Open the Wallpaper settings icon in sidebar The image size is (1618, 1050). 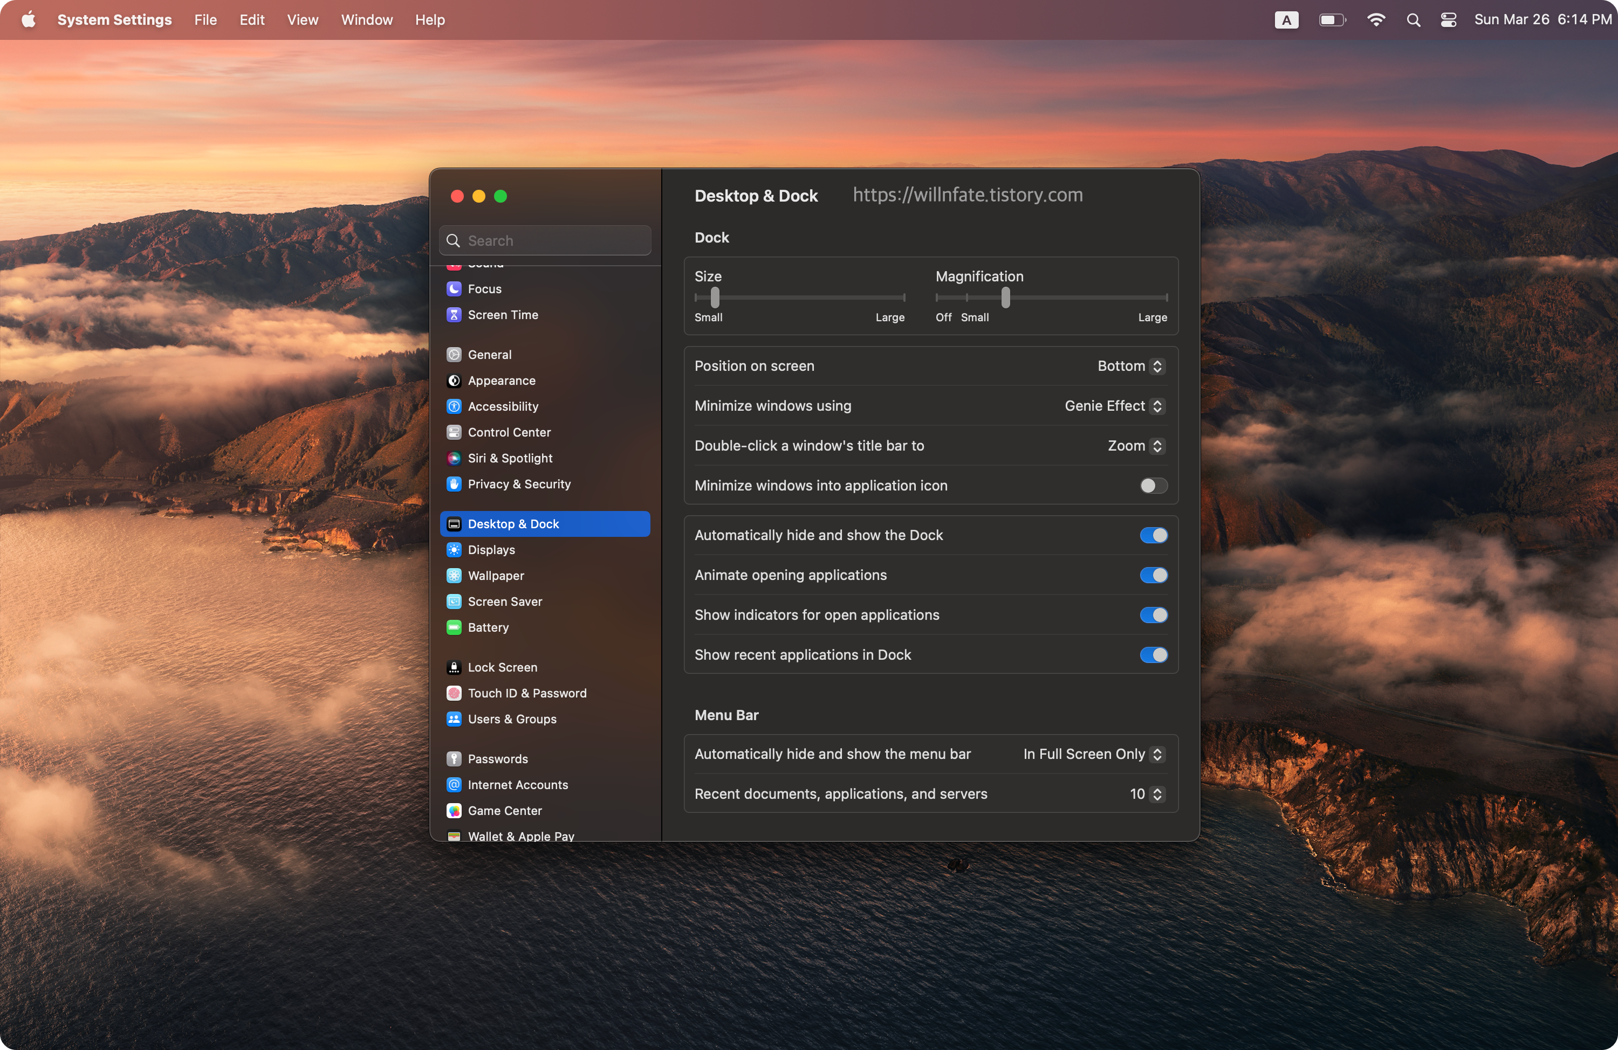point(454,576)
